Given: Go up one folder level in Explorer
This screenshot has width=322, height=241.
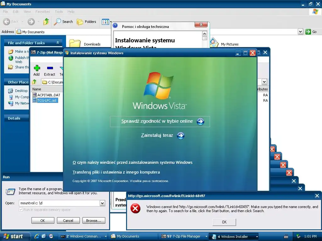Looking at the screenshot, I should 46,22.
